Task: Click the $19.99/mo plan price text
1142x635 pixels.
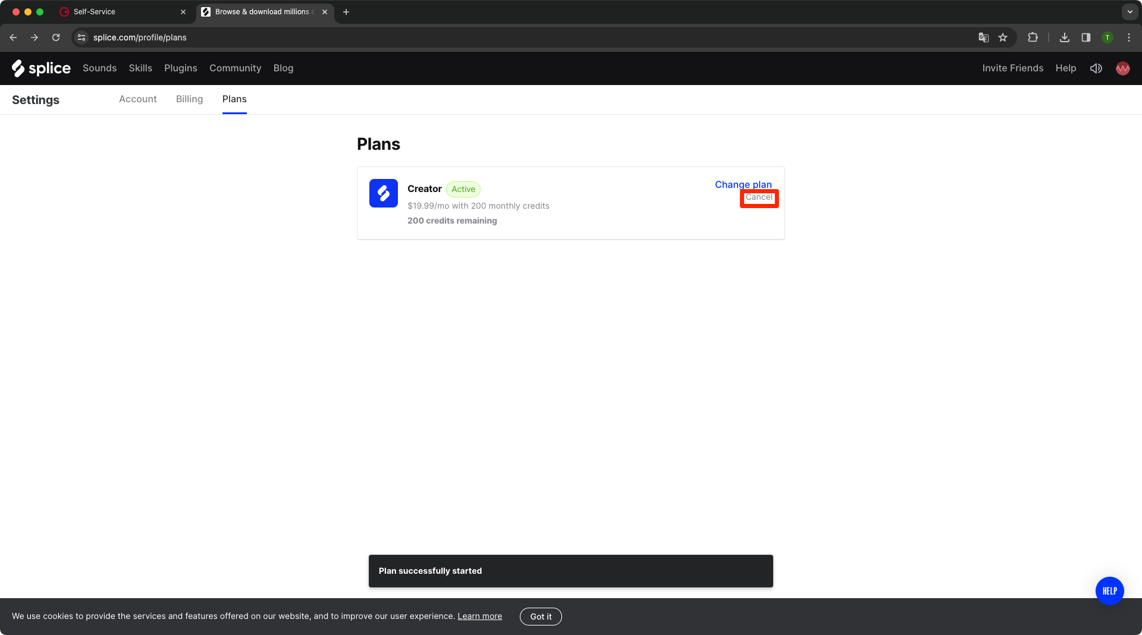Action: 478,206
